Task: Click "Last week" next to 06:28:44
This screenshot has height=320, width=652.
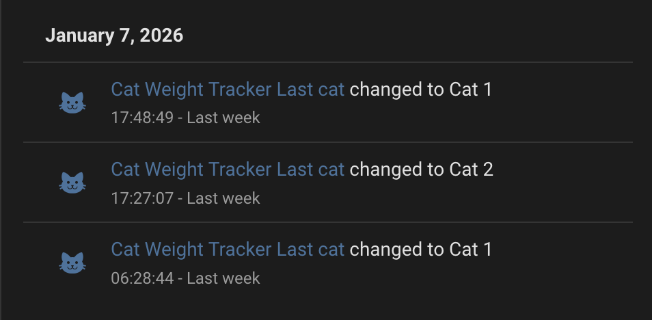Action: (x=223, y=278)
